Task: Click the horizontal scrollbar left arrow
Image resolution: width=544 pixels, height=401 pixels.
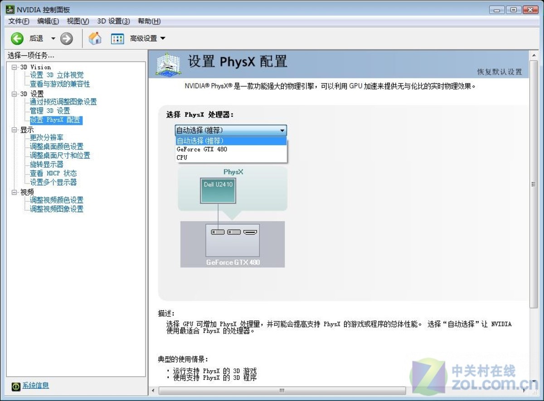Action: point(153,391)
